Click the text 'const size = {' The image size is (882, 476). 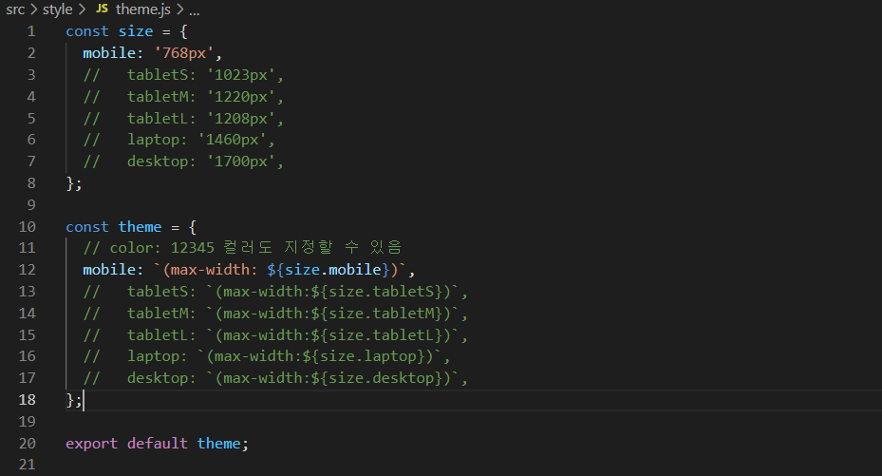click(x=126, y=31)
